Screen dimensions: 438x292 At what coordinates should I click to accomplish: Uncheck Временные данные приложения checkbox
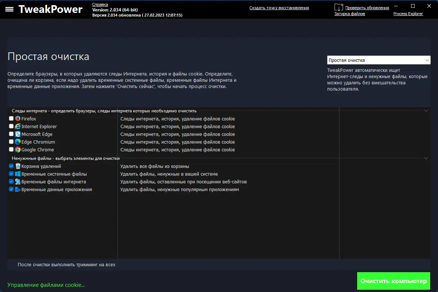tap(11, 189)
